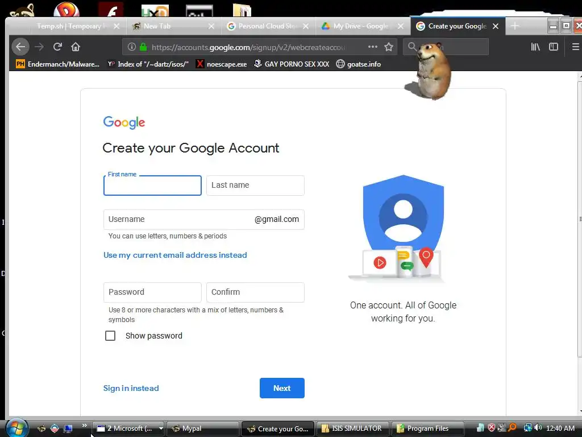Close the Temp.sh tab
582x437 pixels.
(x=117, y=26)
